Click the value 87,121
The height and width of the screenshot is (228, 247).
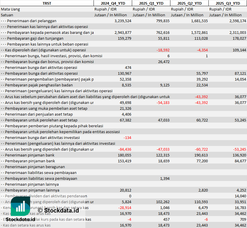(x=240, y=73)
